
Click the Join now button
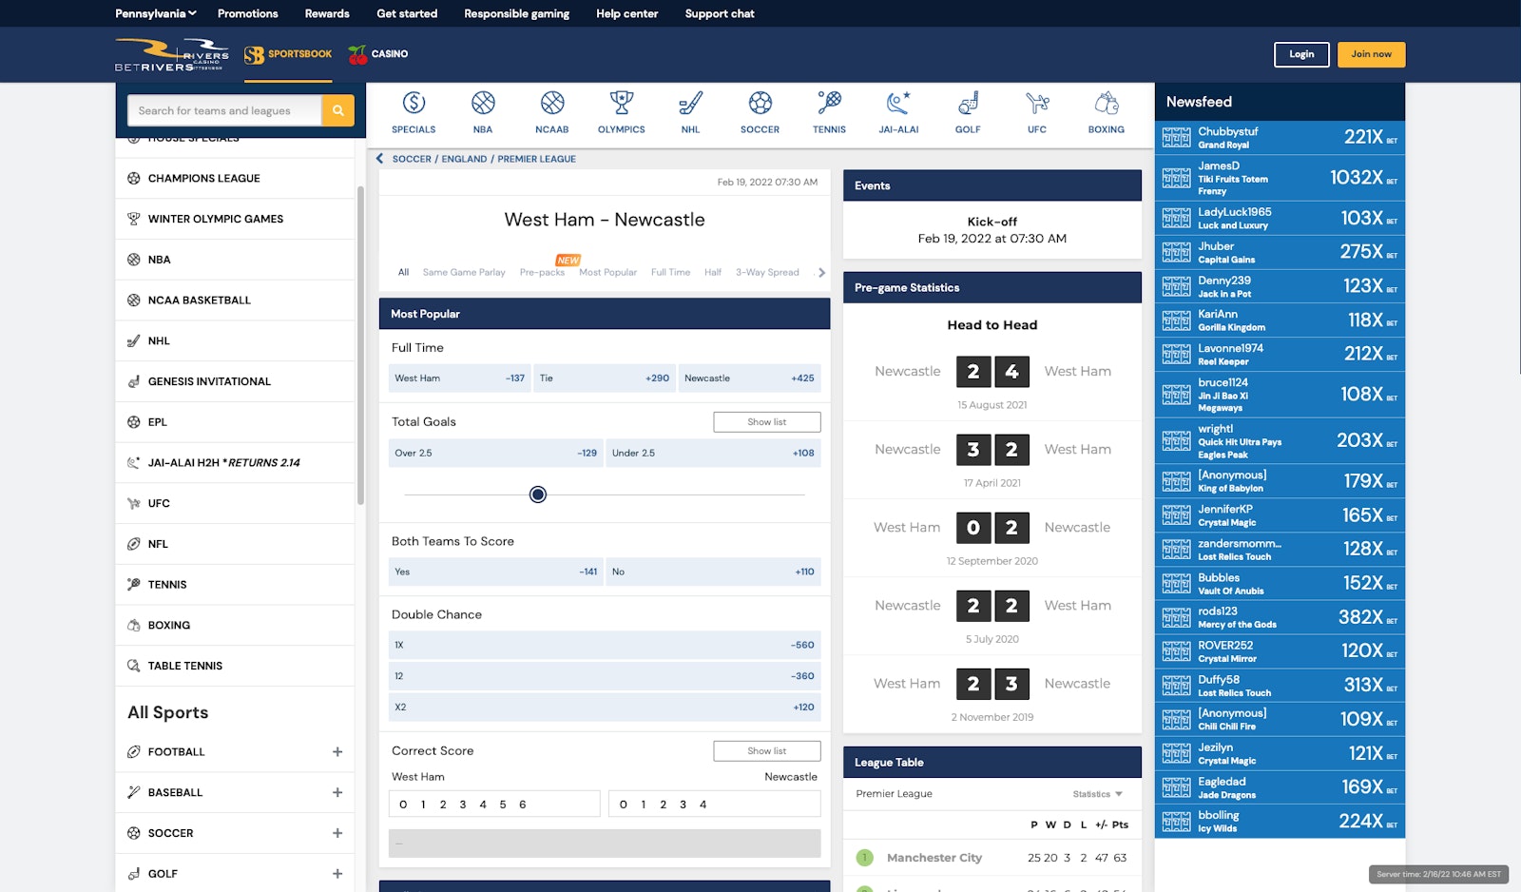coord(1371,54)
